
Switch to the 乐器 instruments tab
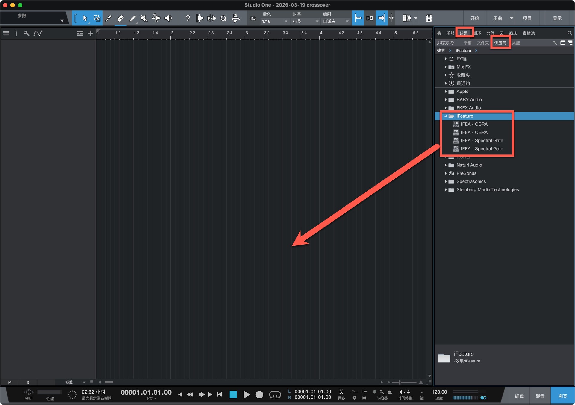[450, 33]
